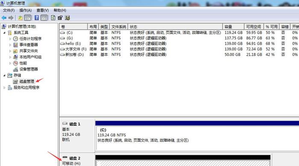299x166 pixels.
Task: Select the 系统工具 tree node
Action: coord(21,33)
